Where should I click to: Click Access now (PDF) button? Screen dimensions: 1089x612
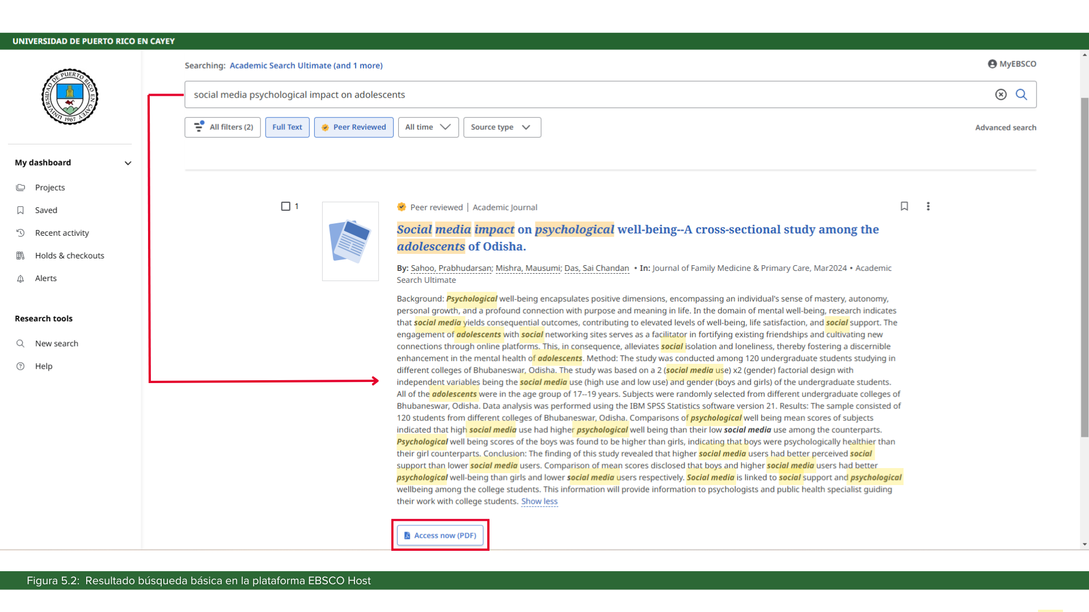click(x=440, y=535)
